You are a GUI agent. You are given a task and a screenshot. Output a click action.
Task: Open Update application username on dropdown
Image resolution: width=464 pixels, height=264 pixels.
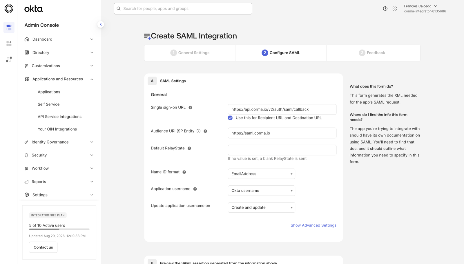261,207
